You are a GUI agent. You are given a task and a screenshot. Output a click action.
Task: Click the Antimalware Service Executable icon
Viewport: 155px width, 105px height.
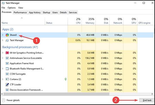[7, 58]
